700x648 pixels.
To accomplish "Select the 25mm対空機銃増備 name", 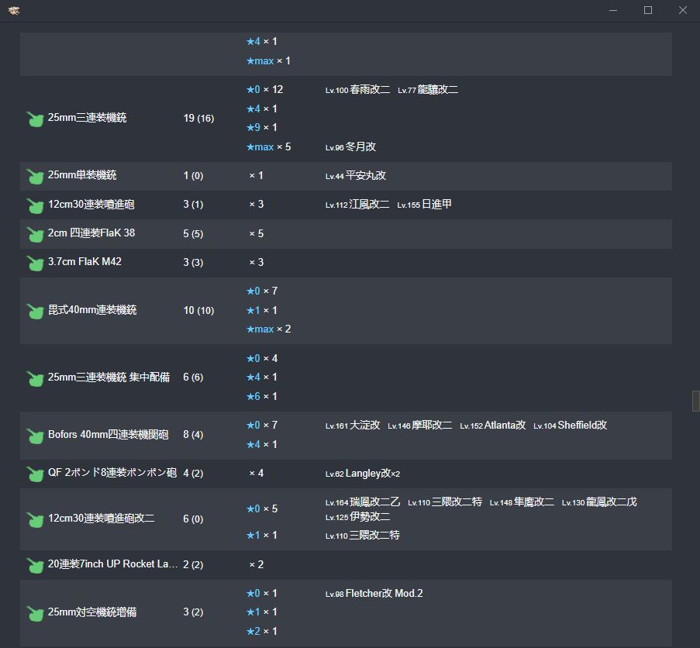I will point(92,612).
